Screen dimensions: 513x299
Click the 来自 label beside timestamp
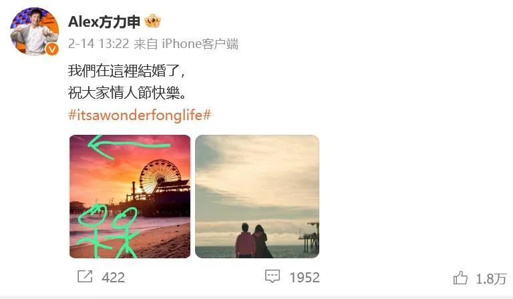point(146,44)
